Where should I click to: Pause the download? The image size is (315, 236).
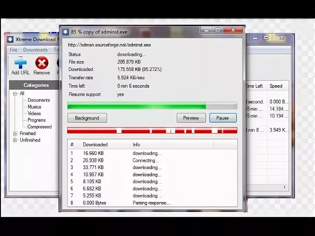pyautogui.click(x=223, y=118)
